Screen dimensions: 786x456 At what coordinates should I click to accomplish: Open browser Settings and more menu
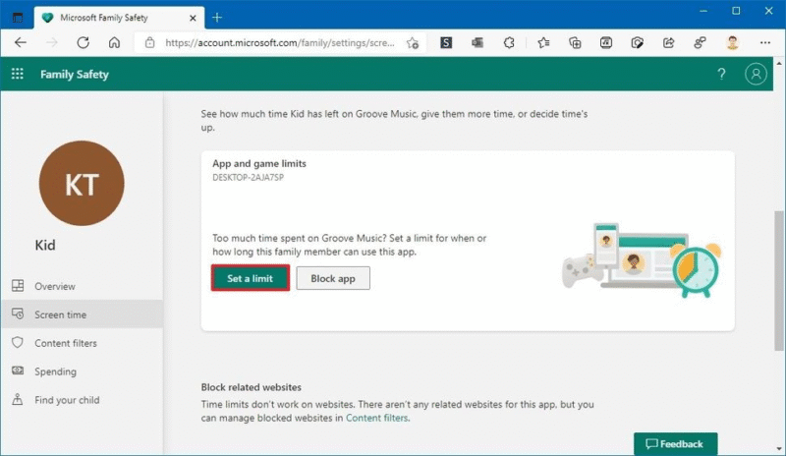point(765,43)
